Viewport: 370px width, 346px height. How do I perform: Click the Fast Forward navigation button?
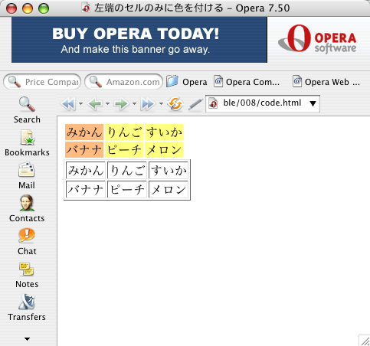(x=148, y=104)
